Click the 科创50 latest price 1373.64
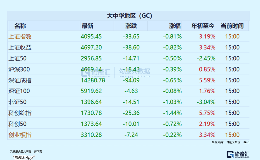The height and width of the screenshot is (160, 260). (91, 124)
